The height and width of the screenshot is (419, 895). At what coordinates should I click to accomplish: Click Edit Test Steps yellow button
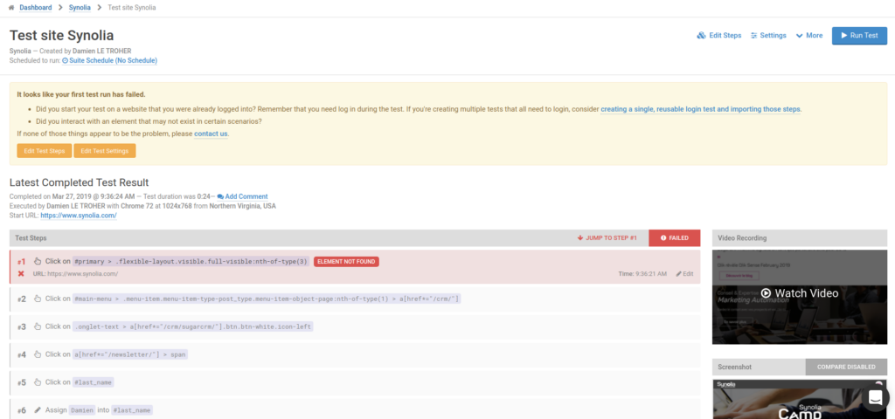[x=45, y=151]
